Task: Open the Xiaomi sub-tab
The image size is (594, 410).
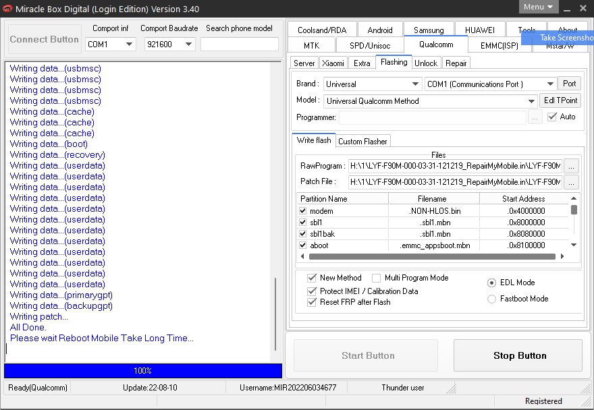Action: (333, 63)
